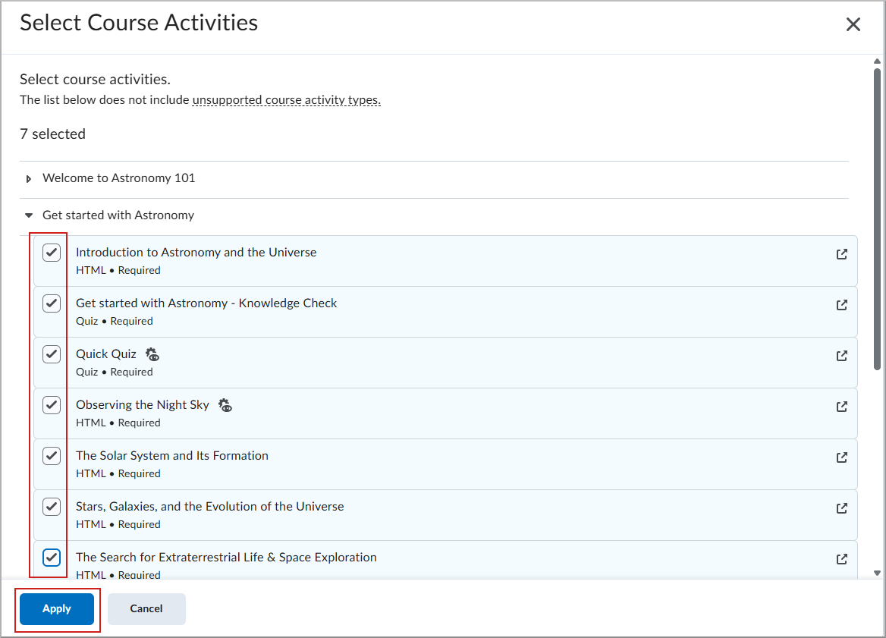
Task: Expand the "Welcome to Astronomy 101" section
Action: click(29, 178)
